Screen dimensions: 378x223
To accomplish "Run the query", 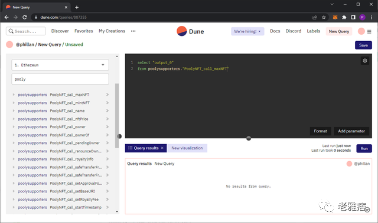I will tap(364, 149).
